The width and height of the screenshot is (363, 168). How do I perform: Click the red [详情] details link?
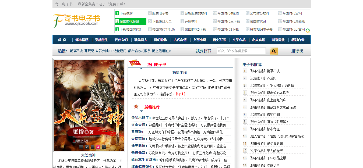tap(180, 94)
